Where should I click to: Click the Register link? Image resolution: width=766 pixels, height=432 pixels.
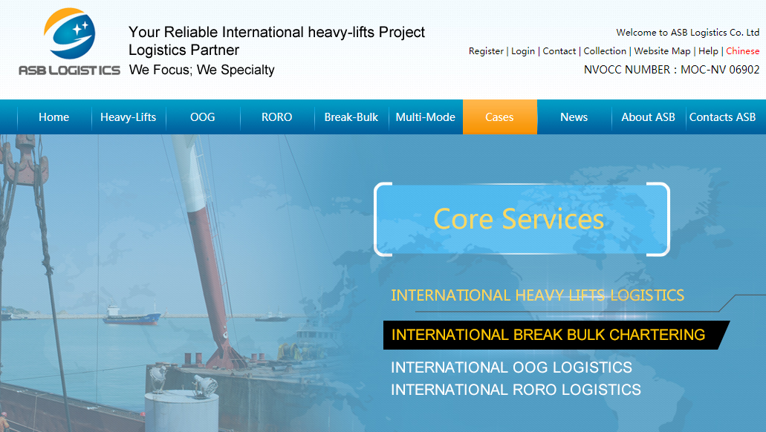[x=486, y=51]
